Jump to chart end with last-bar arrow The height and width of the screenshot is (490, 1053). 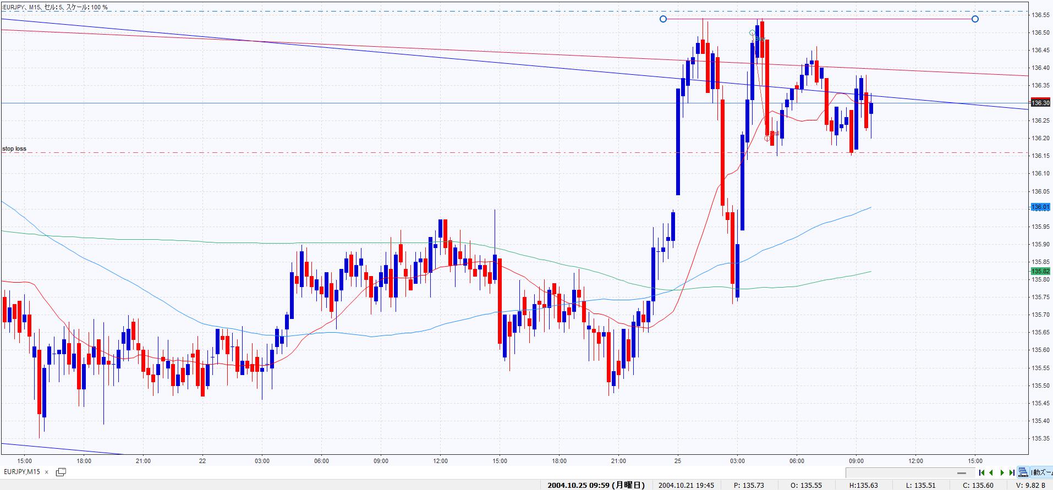(1011, 472)
